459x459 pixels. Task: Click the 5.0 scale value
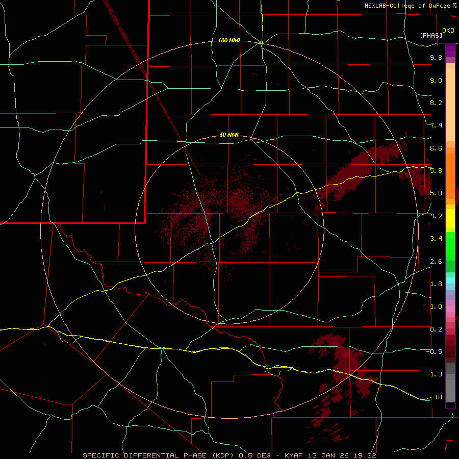point(436,193)
